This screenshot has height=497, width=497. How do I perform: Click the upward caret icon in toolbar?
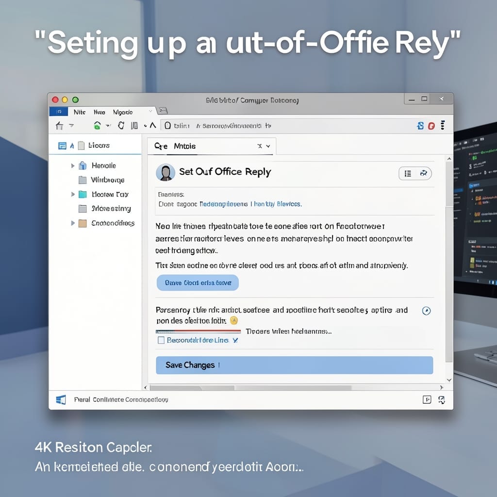pyautogui.click(x=153, y=126)
